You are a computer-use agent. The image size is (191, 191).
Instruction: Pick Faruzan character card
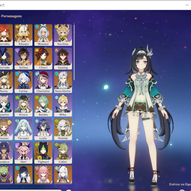[x=23, y=129]
